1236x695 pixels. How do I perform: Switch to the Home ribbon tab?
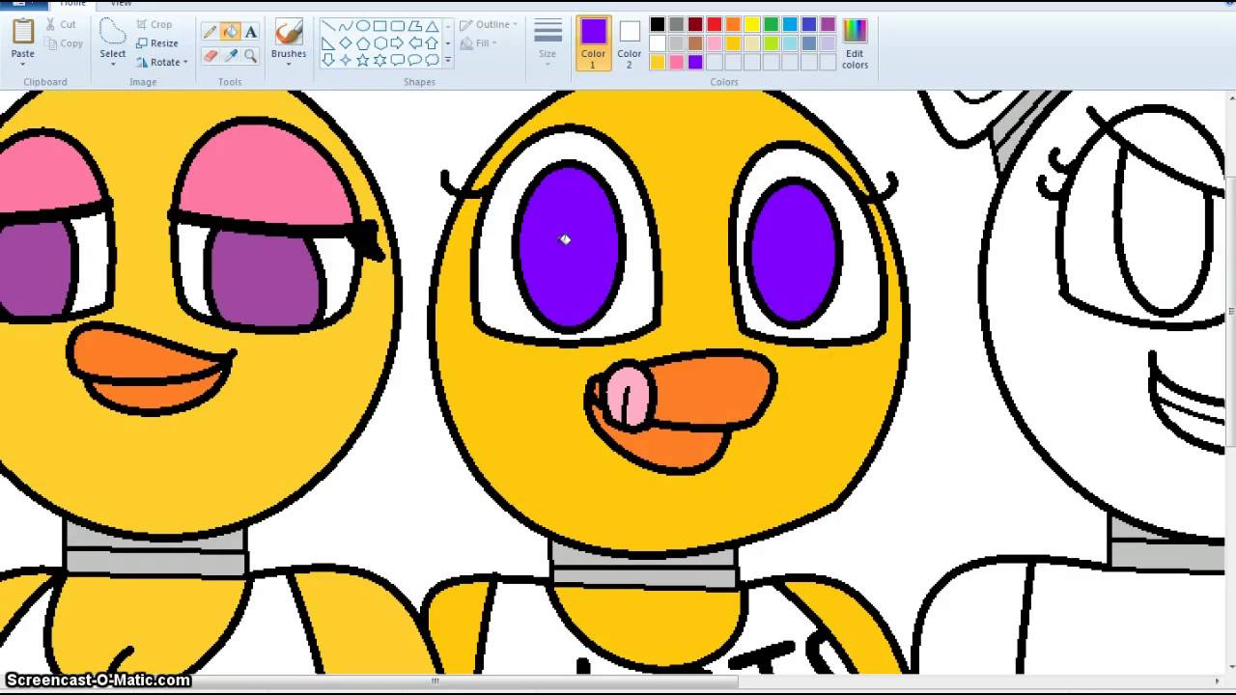[x=73, y=4]
